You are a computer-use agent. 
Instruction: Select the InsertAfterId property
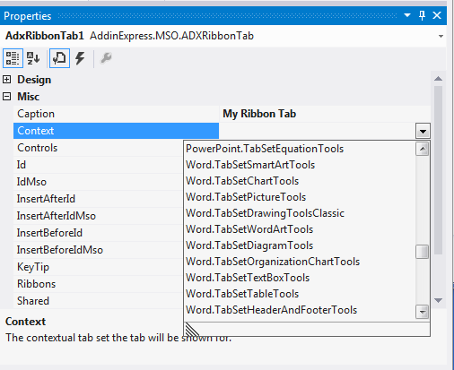coord(99,199)
